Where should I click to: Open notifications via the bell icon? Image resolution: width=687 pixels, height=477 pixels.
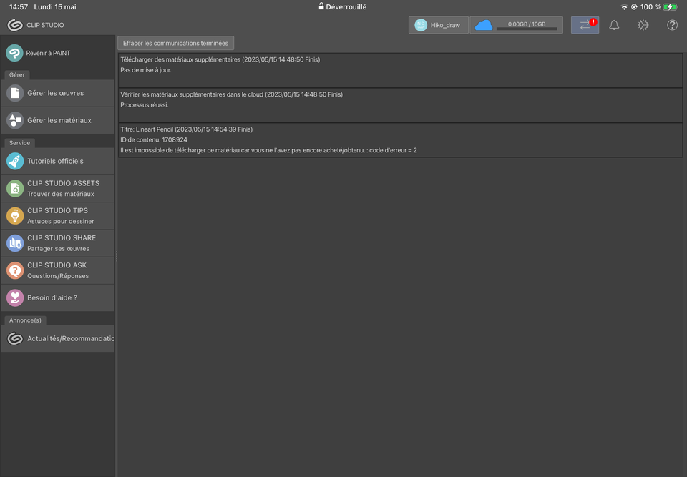(x=614, y=24)
